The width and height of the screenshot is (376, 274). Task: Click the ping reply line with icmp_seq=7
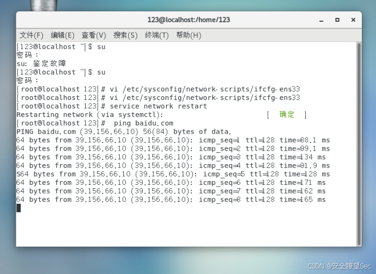coord(171,191)
